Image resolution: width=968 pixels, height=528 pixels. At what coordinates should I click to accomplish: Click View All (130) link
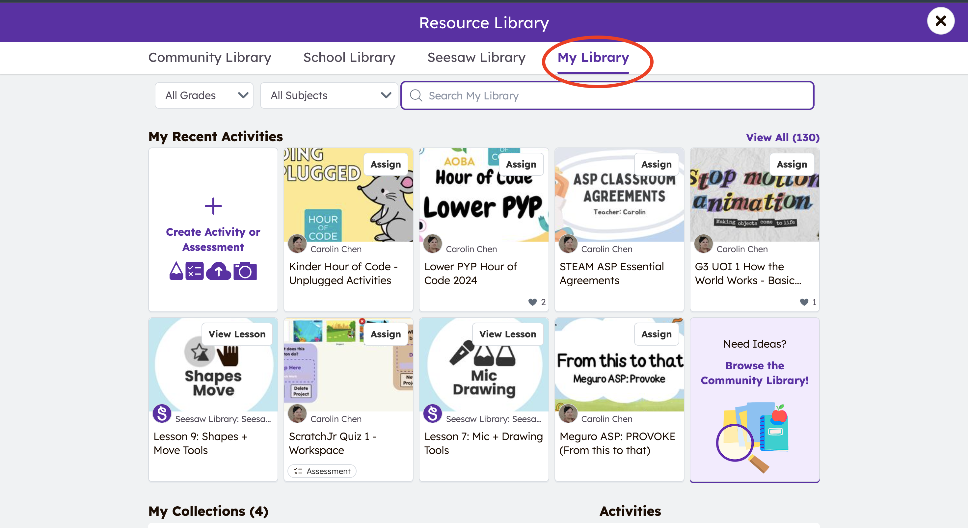click(782, 137)
